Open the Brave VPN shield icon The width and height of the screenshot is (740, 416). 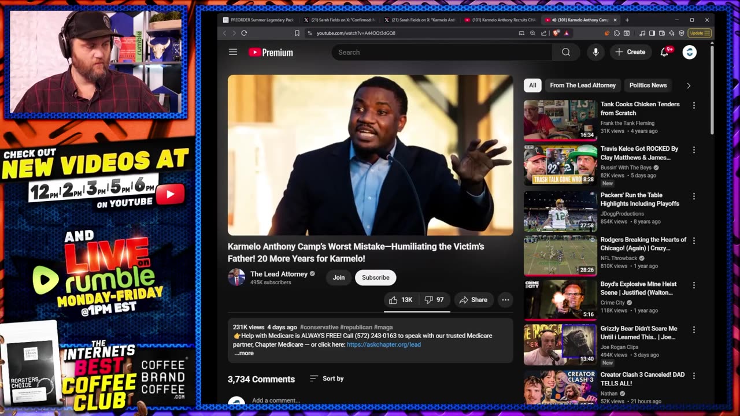pyautogui.click(x=682, y=33)
